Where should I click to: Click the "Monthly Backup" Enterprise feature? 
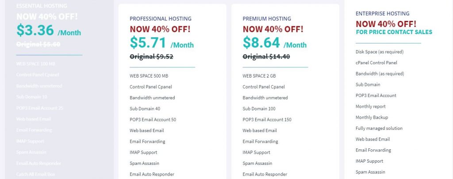[x=372, y=117]
